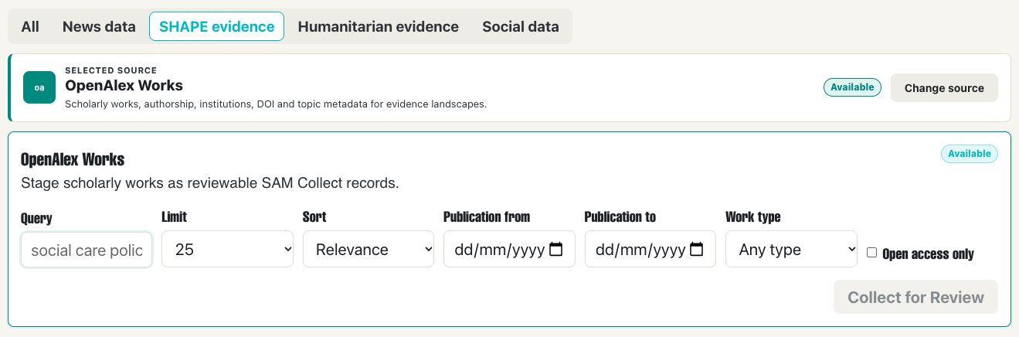1019x337 pixels.
Task: Click the Change source button
Action: 944,88
